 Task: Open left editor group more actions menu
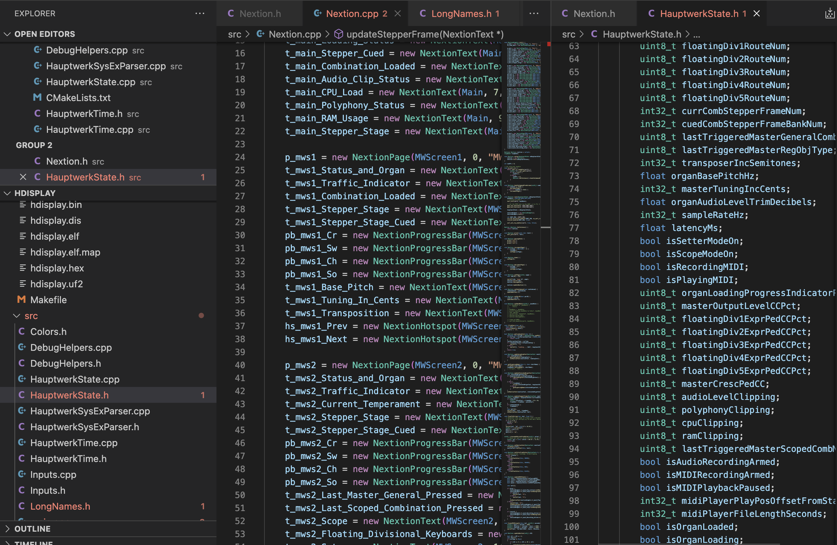[534, 14]
